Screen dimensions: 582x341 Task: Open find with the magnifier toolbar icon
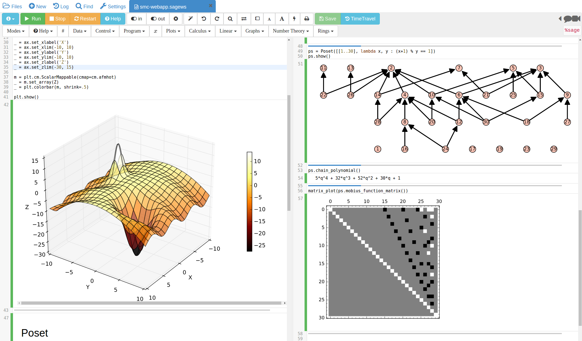(x=230, y=19)
